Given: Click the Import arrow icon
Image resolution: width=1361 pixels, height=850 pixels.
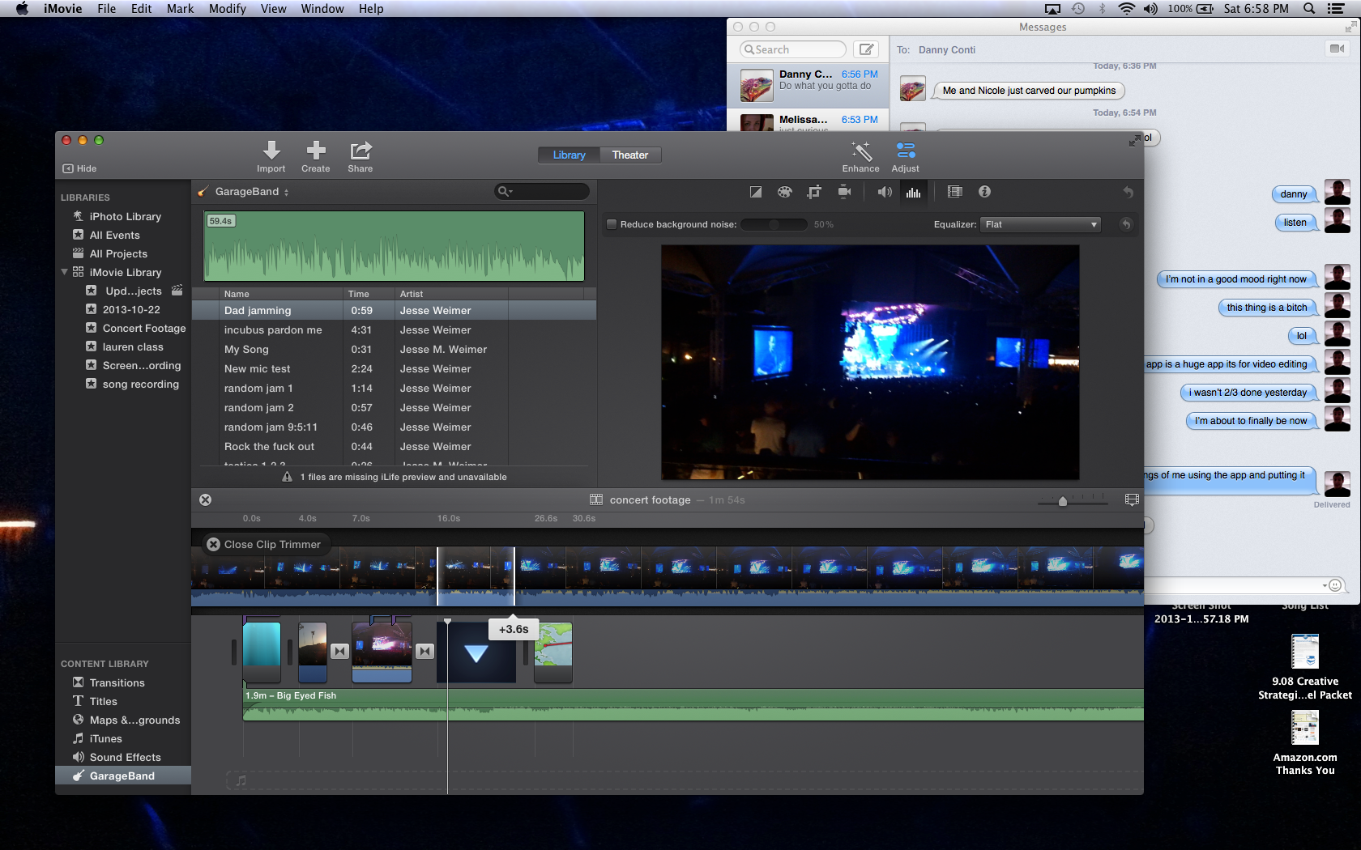Looking at the screenshot, I should pyautogui.click(x=271, y=151).
